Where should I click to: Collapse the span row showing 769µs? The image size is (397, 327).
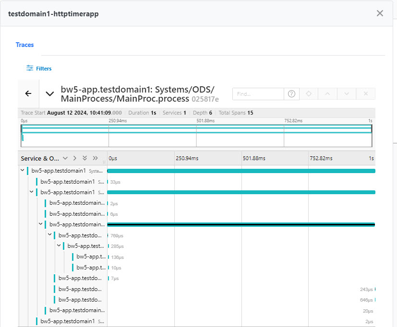[50, 235]
